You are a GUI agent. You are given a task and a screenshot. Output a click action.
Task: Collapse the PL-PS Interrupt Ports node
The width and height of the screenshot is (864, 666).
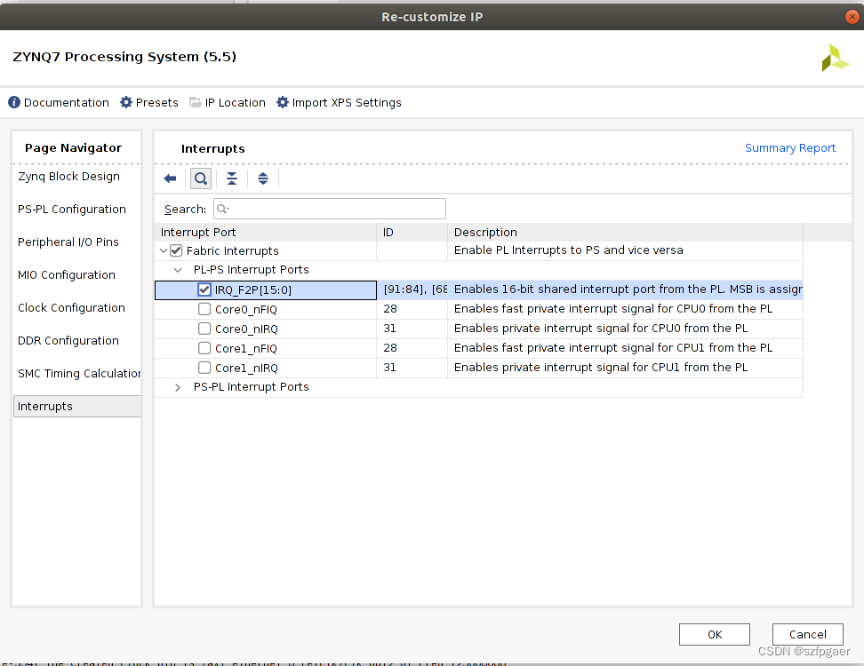(178, 270)
